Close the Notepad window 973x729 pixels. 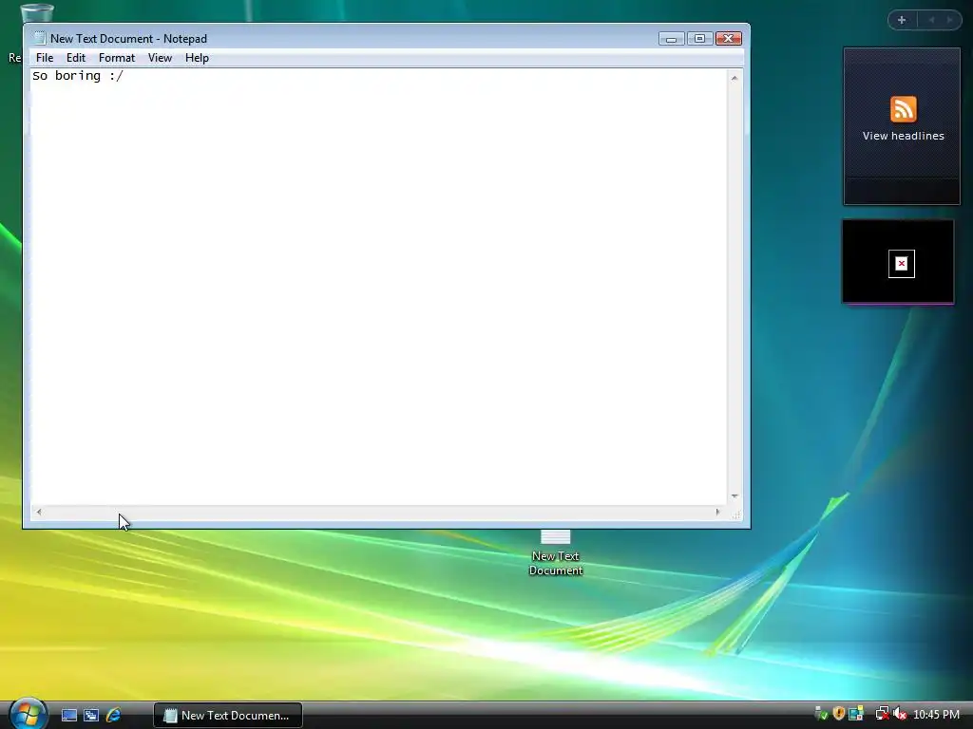pyautogui.click(x=729, y=39)
